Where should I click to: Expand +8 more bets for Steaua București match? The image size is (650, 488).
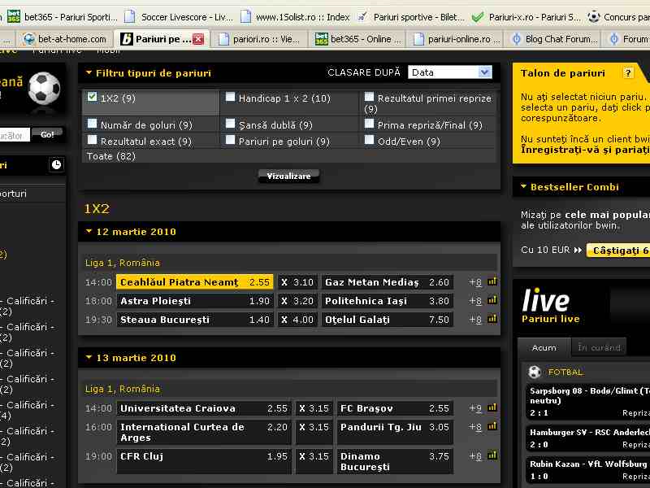click(475, 320)
